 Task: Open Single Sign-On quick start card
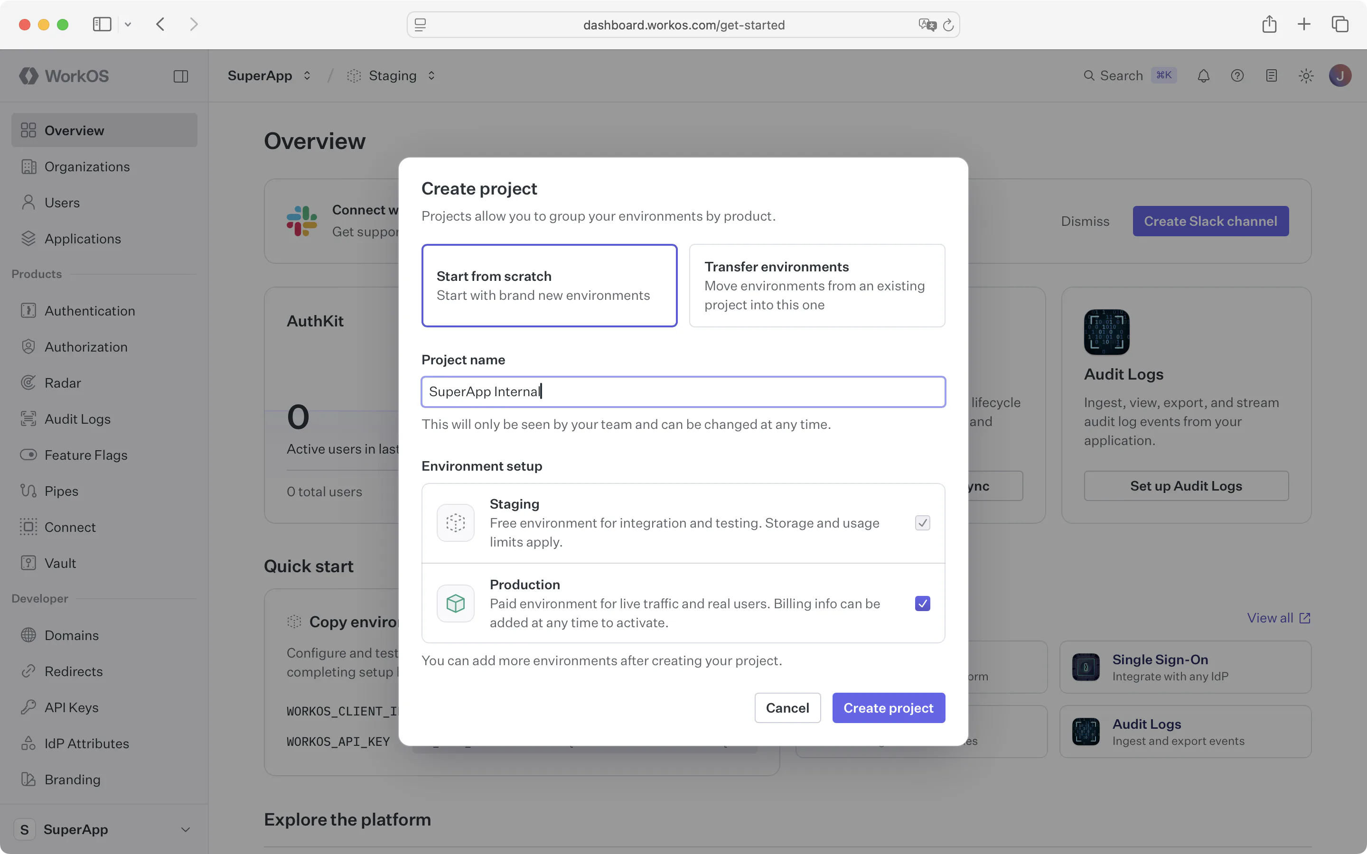(x=1185, y=667)
